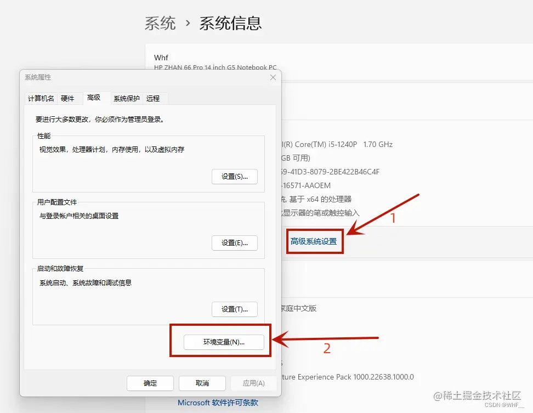This screenshot has width=533, height=413.
Task: Click the Core(TM) i5-1240P 1.70 GHz text
Action: click(344, 144)
